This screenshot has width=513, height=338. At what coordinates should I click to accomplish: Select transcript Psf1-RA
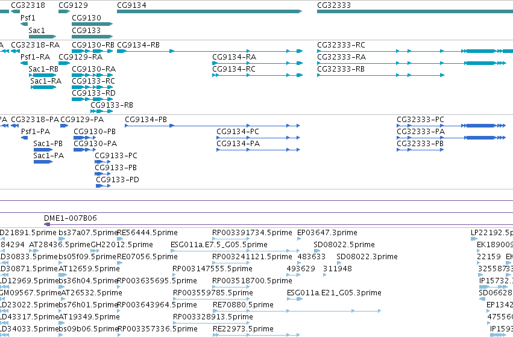pyautogui.click(x=36, y=57)
